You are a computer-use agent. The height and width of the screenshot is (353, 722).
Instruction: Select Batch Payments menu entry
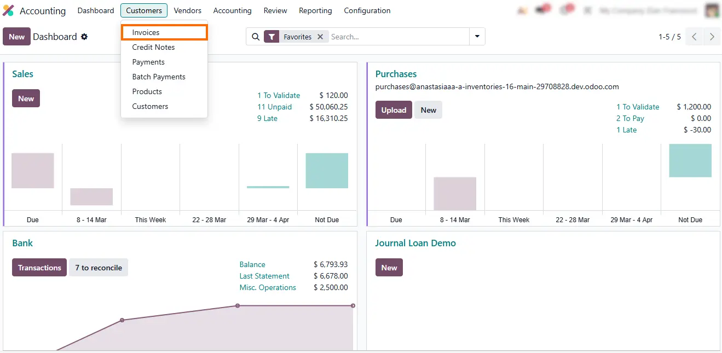[x=159, y=77]
